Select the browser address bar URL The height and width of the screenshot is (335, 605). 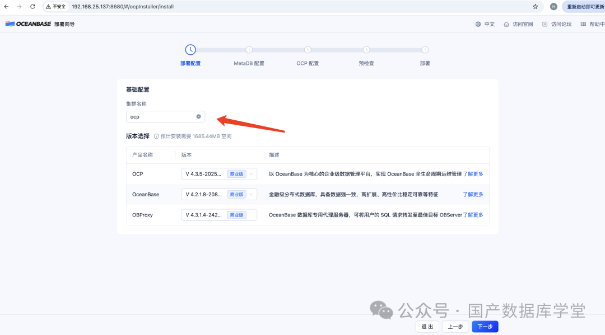tap(123, 7)
